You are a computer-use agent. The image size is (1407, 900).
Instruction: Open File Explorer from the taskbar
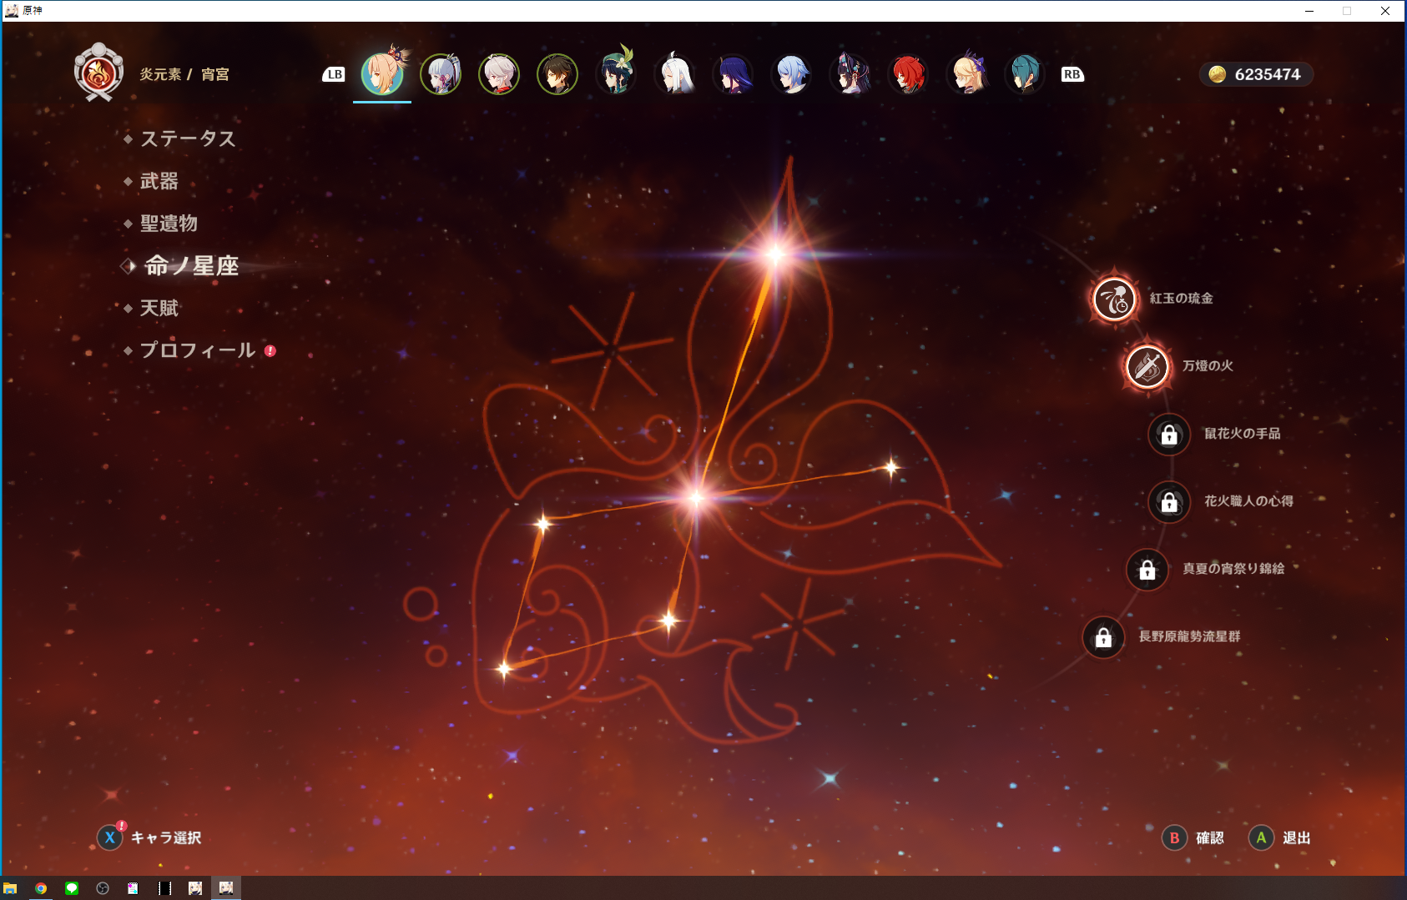(x=10, y=888)
